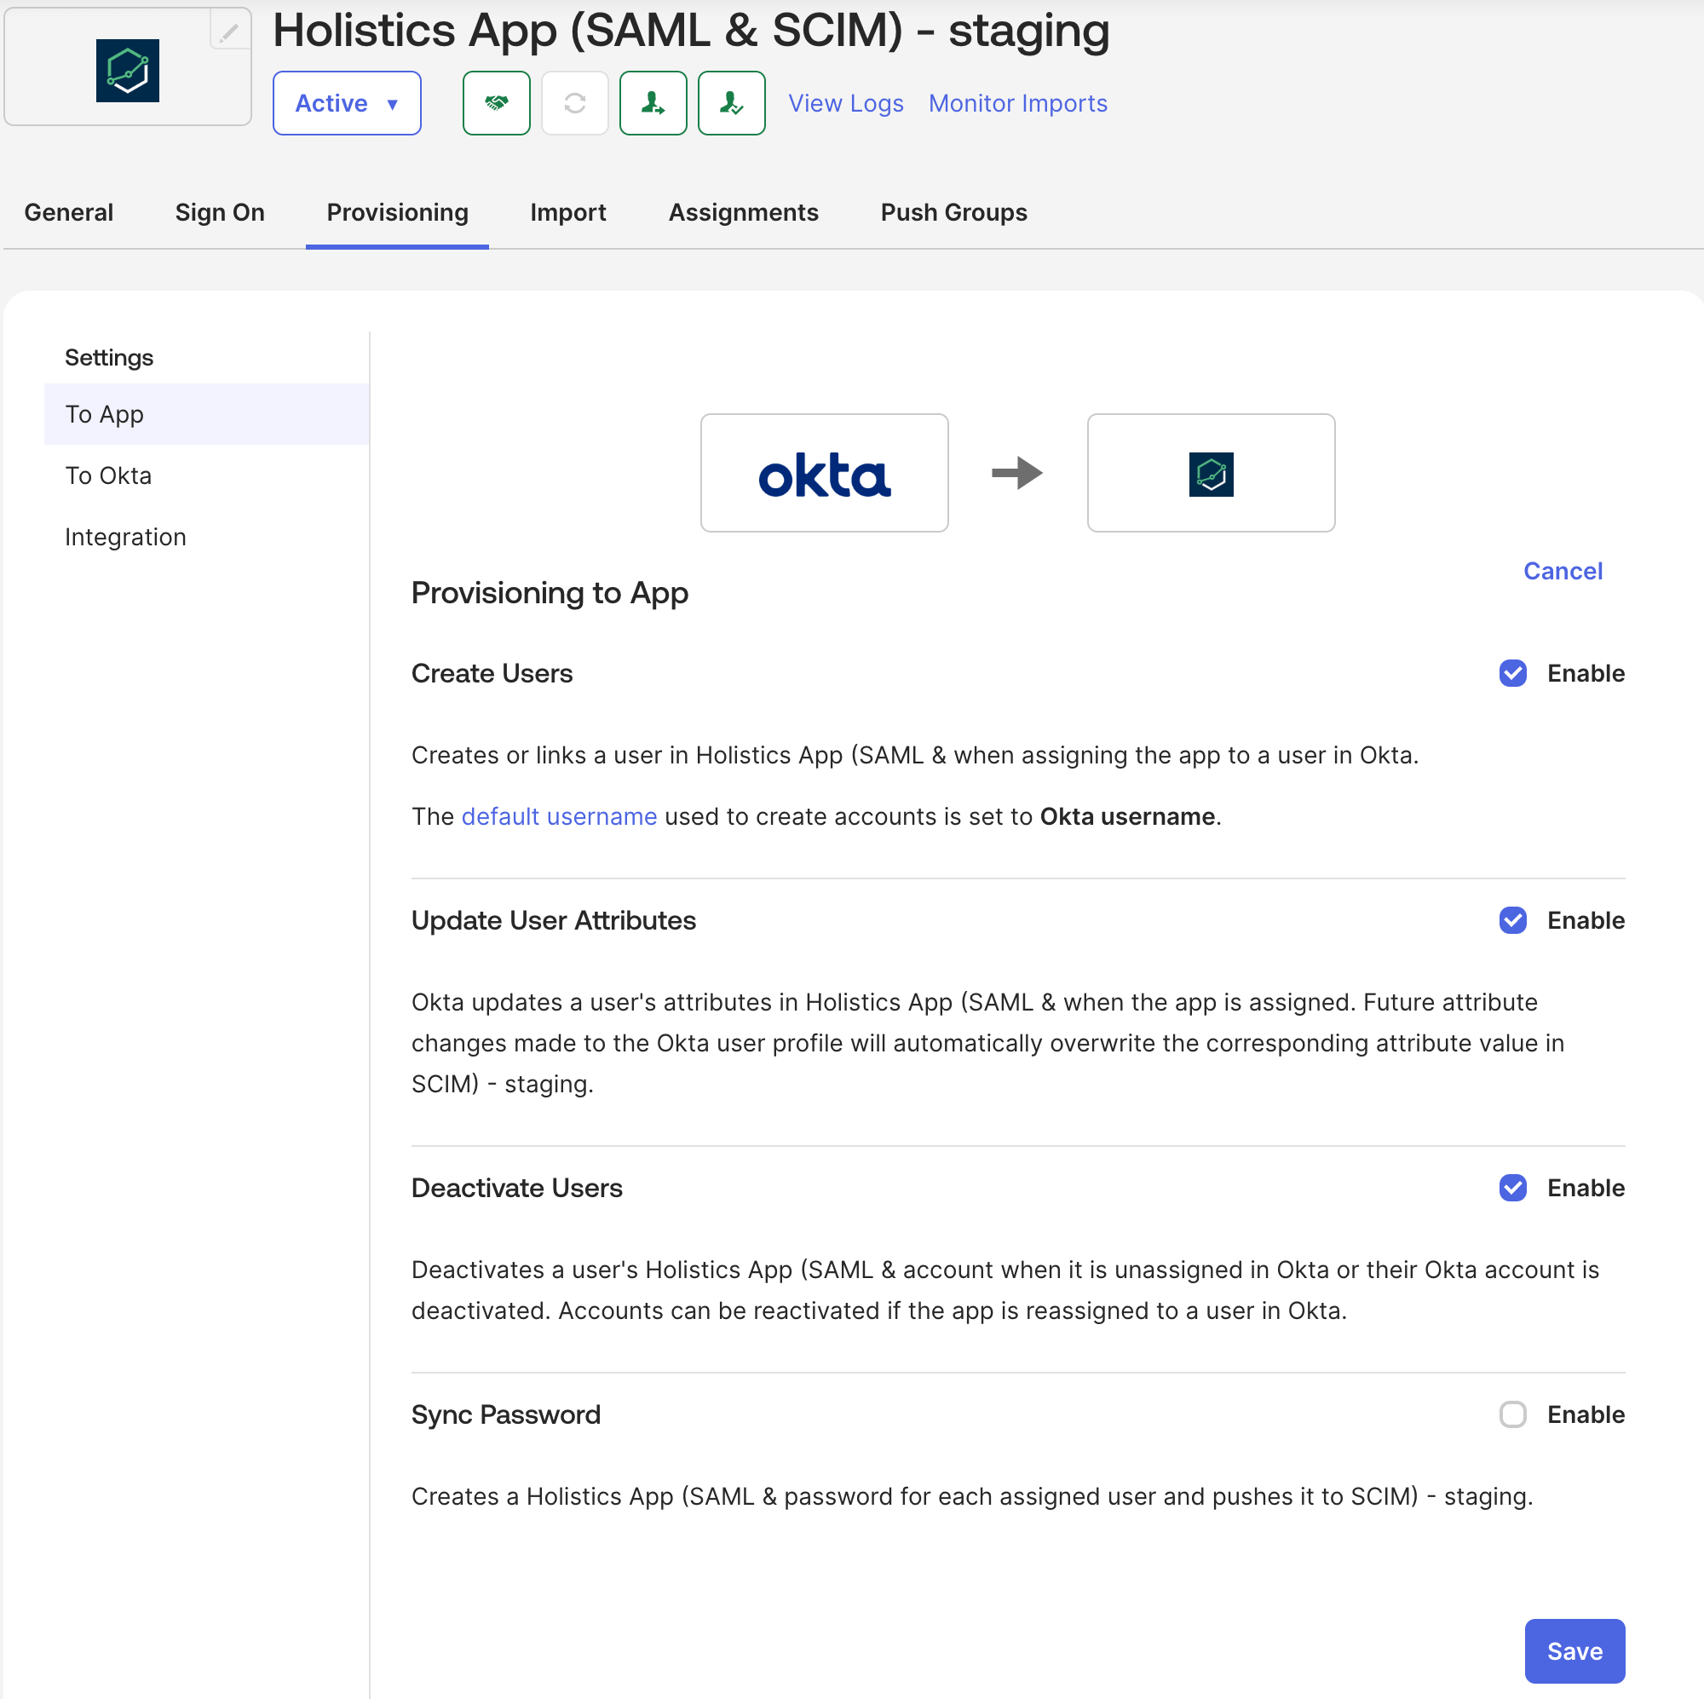
Task: Save the provisioning settings
Action: pyautogui.click(x=1574, y=1650)
